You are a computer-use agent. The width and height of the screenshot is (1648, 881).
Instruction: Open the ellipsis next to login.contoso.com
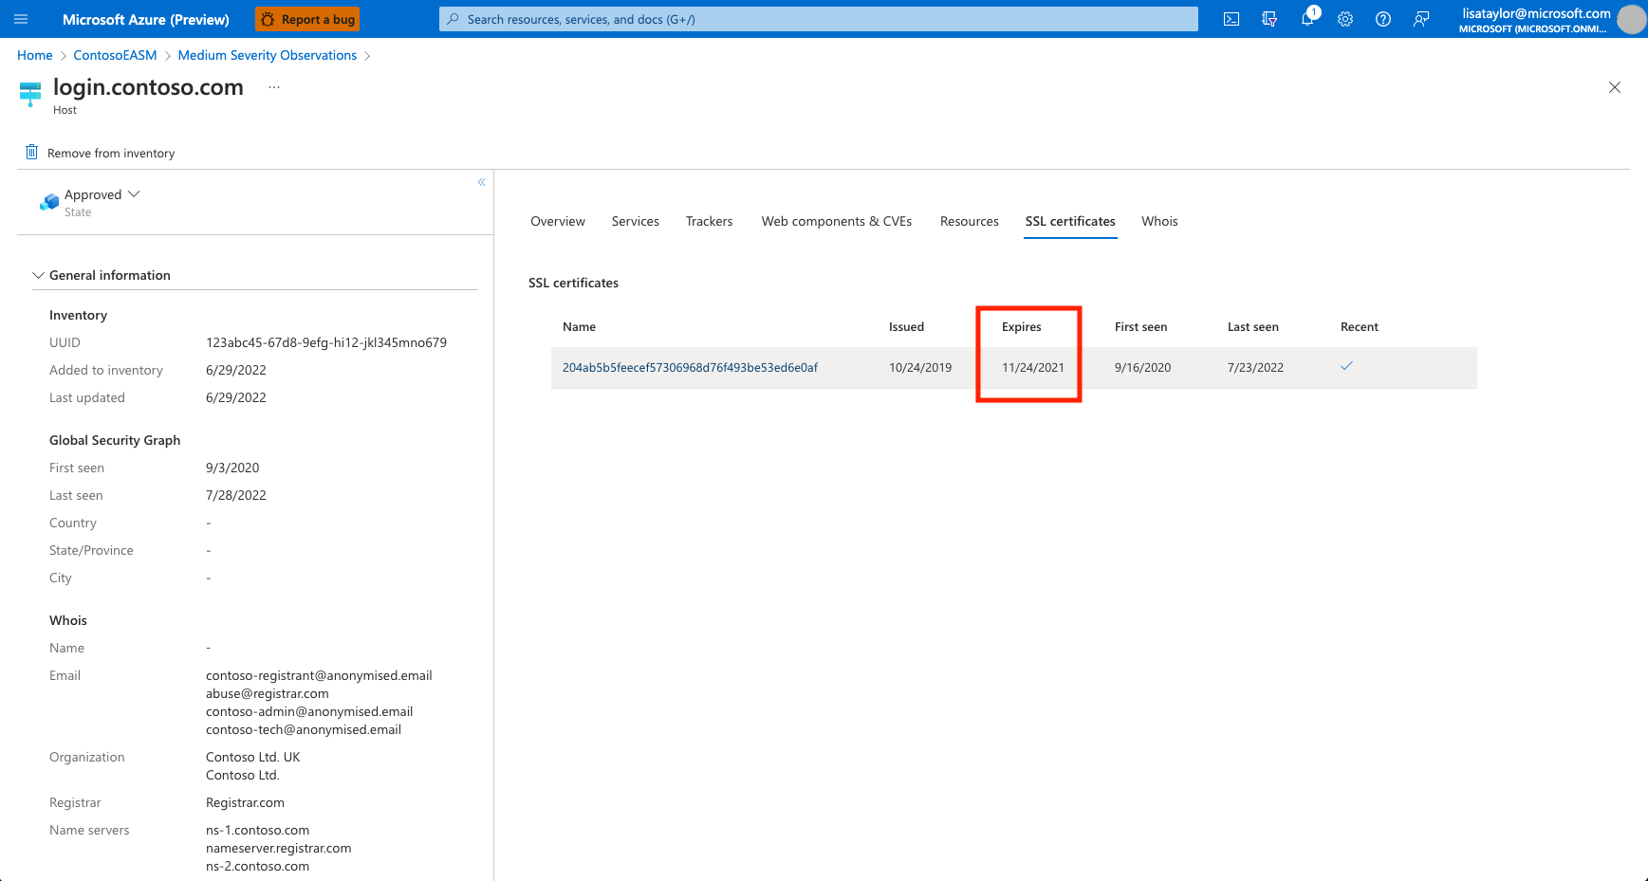coord(273,86)
